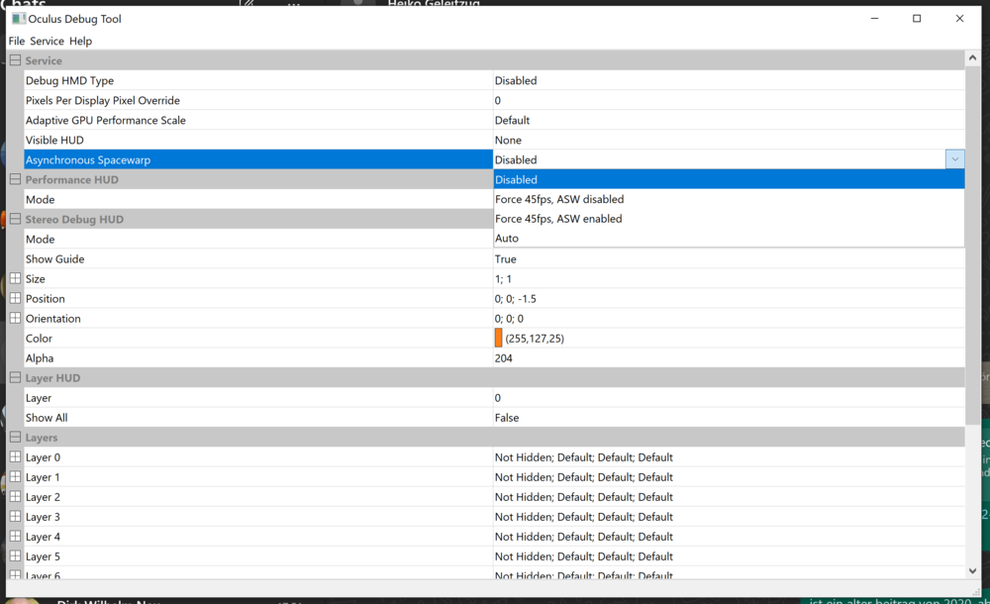Maximize the Oculus Debug Tool window
The image size is (990, 604).
pyautogui.click(x=917, y=19)
